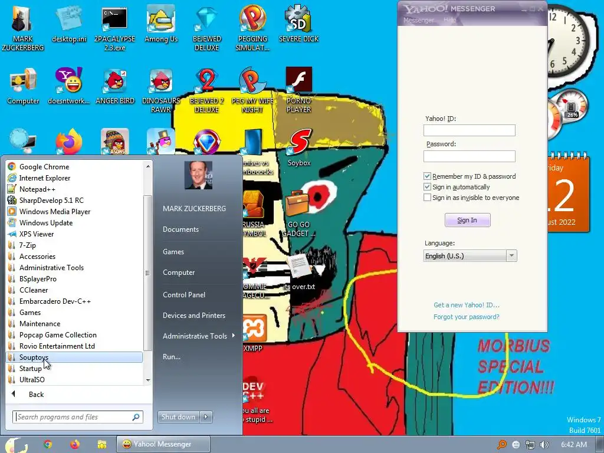Switch to the Yahoo! Messenger taskbar button

(x=163, y=444)
